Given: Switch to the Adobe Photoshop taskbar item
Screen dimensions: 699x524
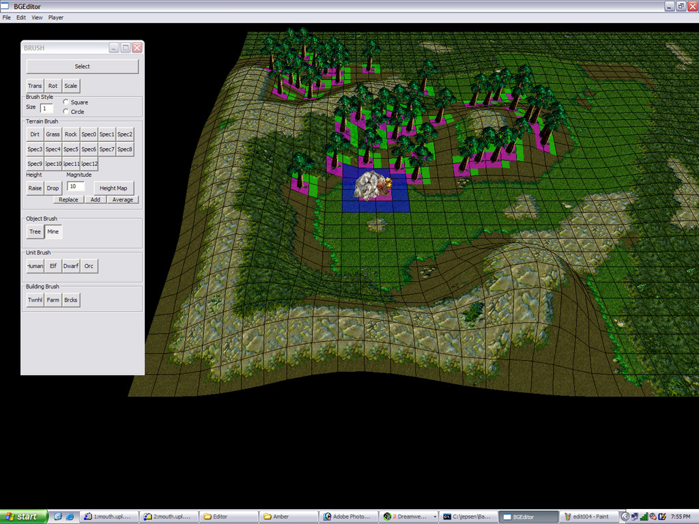Looking at the screenshot, I should coord(349,516).
